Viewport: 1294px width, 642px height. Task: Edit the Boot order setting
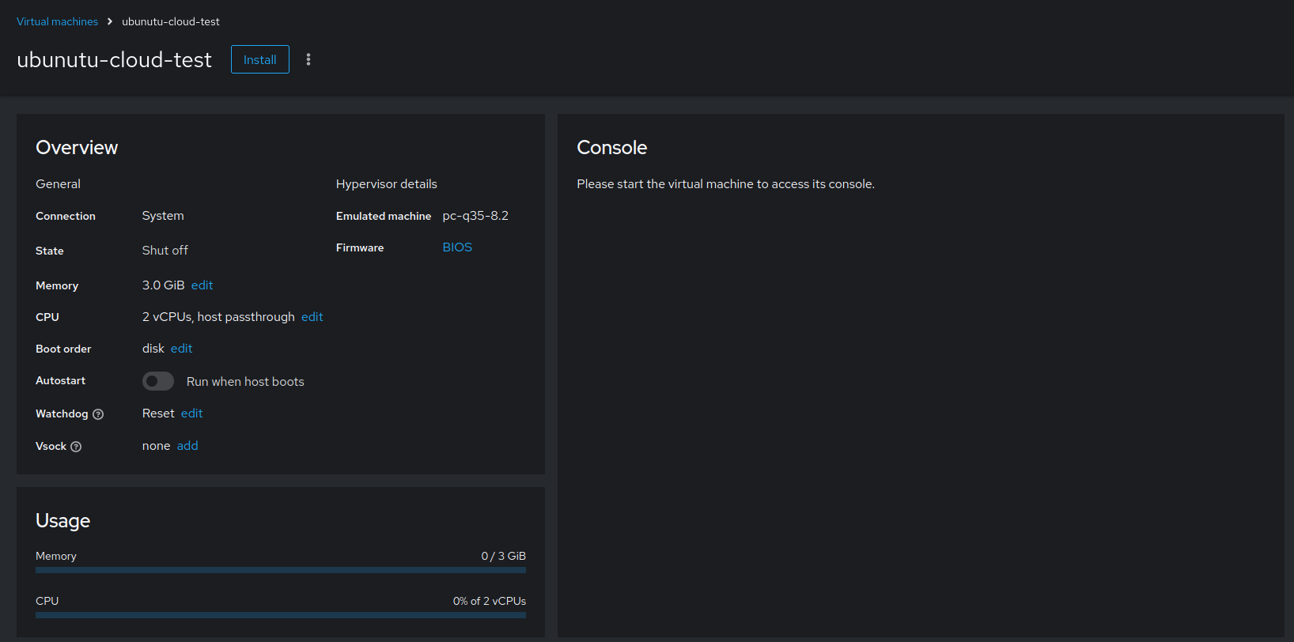pos(181,349)
